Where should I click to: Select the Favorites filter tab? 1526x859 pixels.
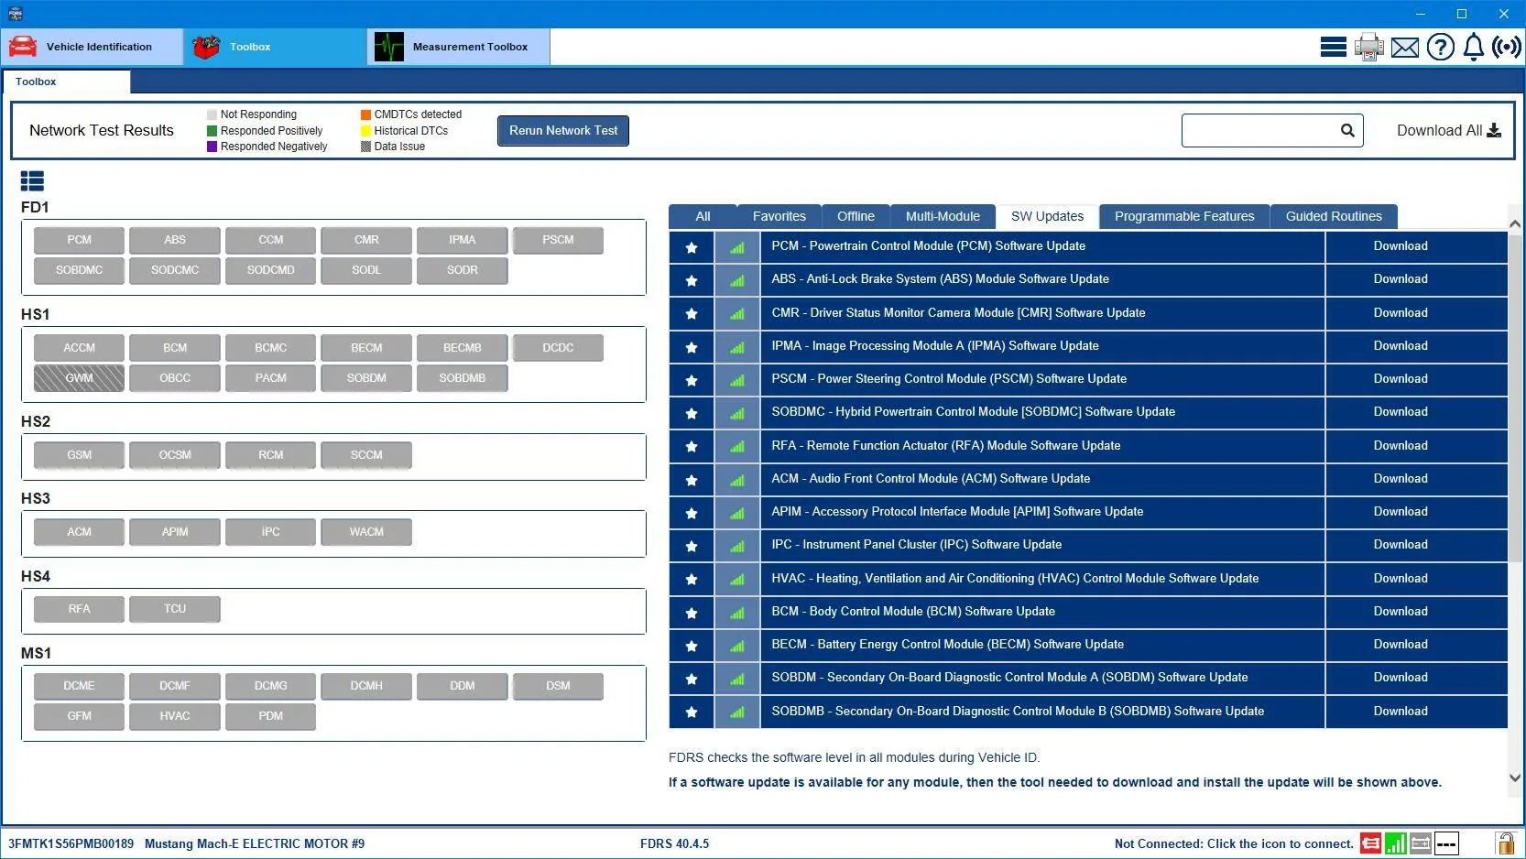coord(779,216)
